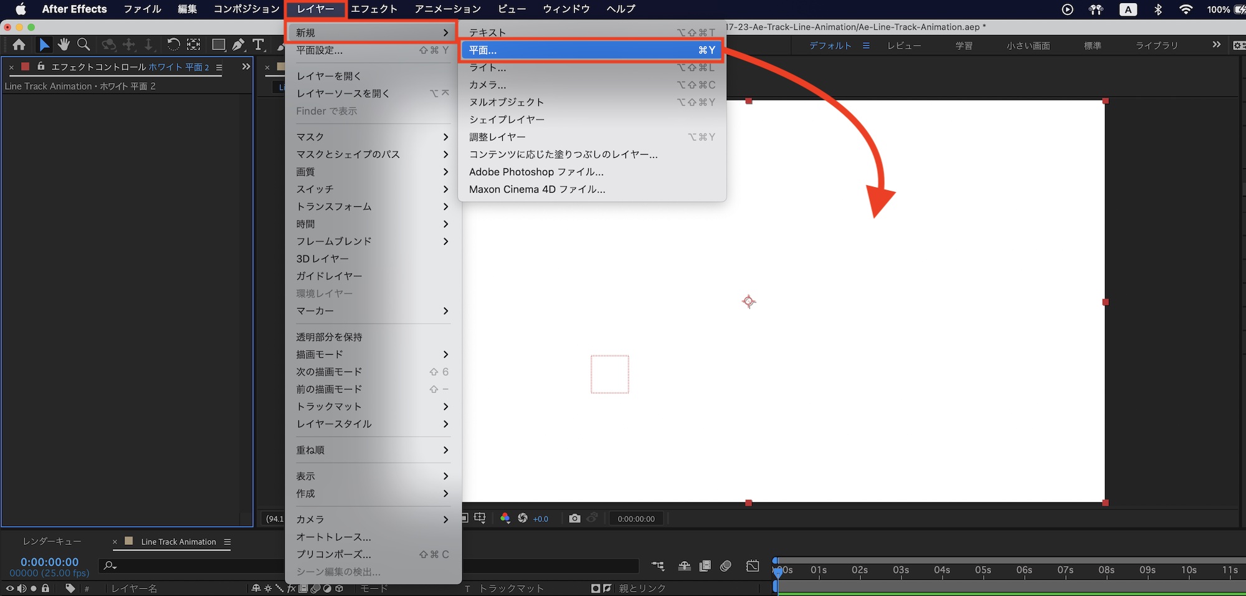Expand the トラックマット submenu

373,406
